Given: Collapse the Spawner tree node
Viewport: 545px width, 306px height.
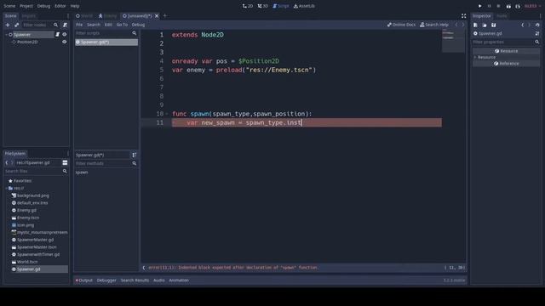Looking at the screenshot, I should coord(6,35).
